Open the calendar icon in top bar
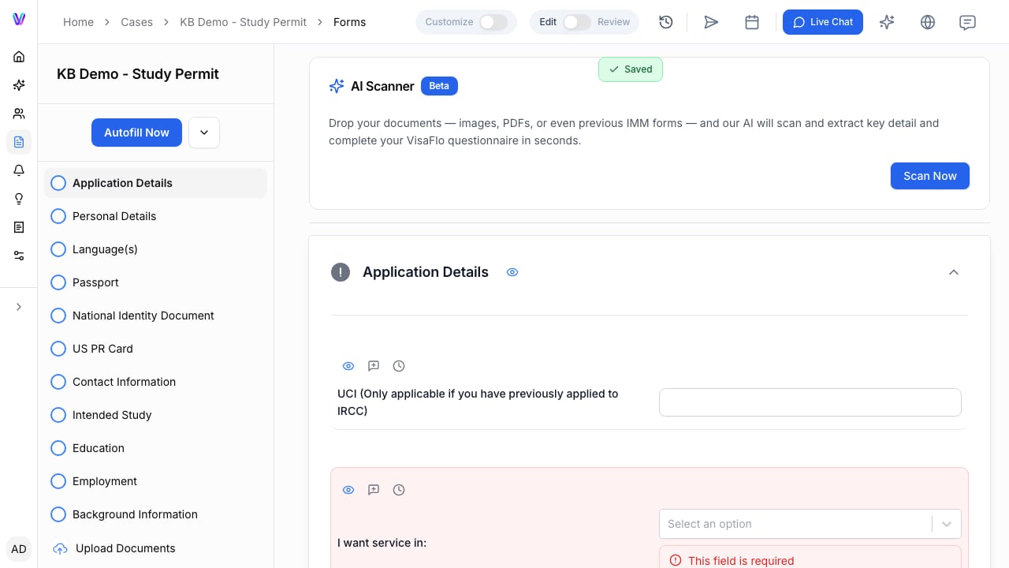Viewport: 1009px width, 568px height. pyautogui.click(x=752, y=22)
